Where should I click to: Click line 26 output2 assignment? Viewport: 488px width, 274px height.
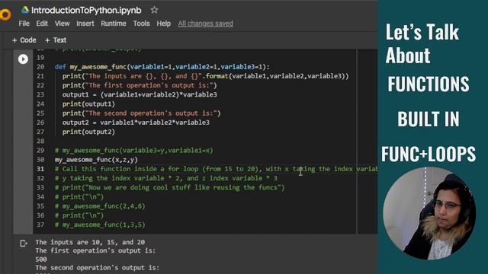(x=136, y=123)
